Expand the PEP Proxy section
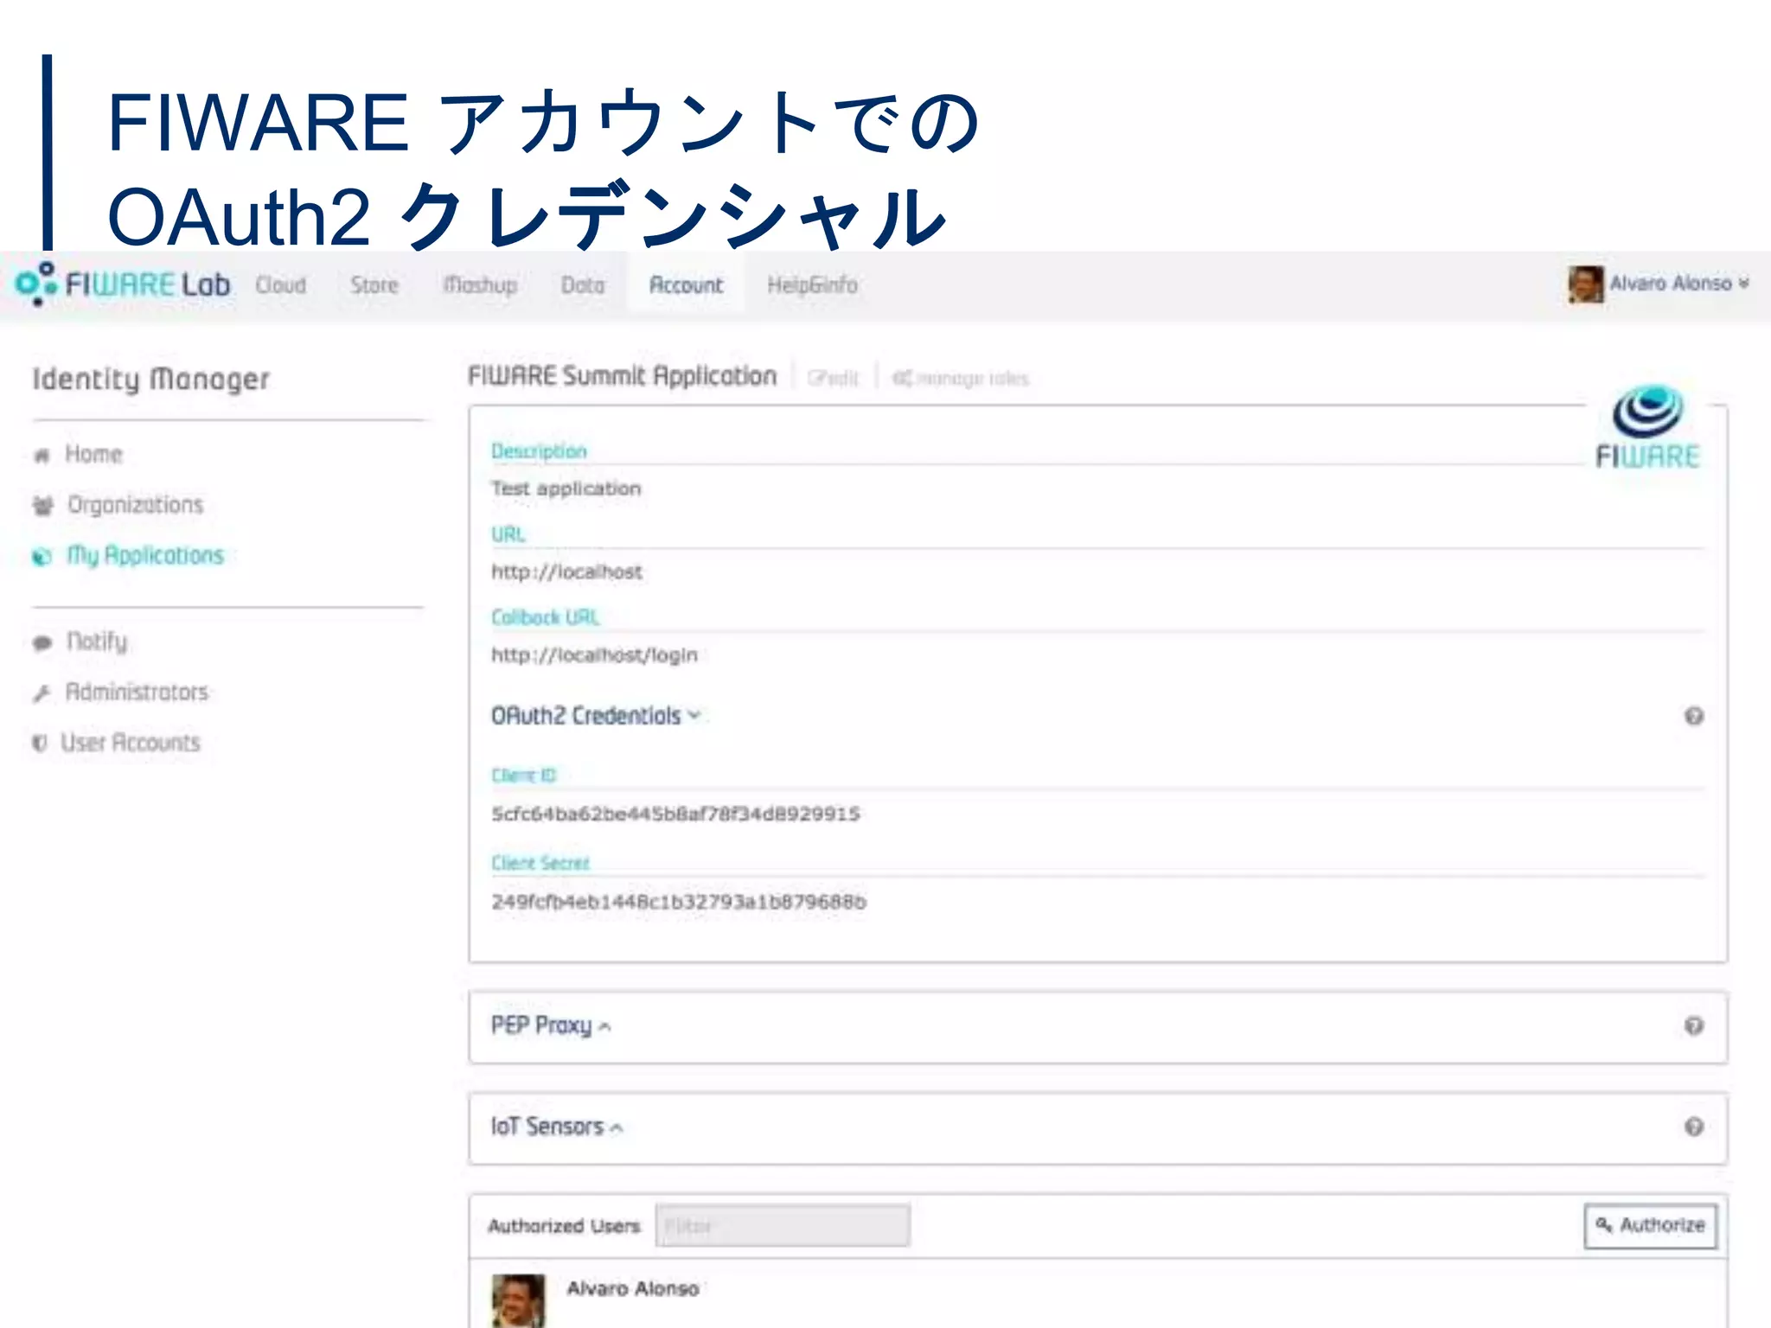The width and height of the screenshot is (1771, 1328). click(551, 1025)
